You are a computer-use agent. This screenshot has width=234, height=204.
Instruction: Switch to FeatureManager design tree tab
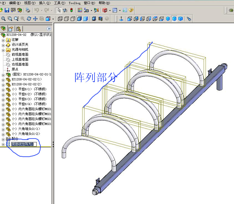3,29
